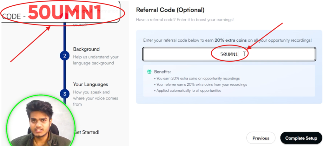Click the step 2 circle icon
The width and height of the screenshot is (325, 146).
click(x=64, y=56)
